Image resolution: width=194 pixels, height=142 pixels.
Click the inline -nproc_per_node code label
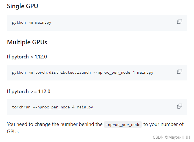123,124
